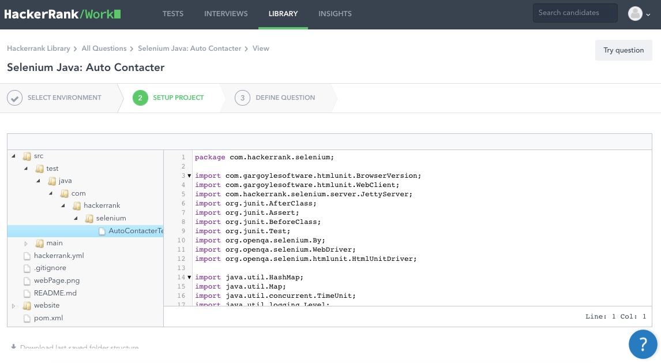Click the hackerrank.yml file icon
The width and height of the screenshot is (661, 363).
27,256
